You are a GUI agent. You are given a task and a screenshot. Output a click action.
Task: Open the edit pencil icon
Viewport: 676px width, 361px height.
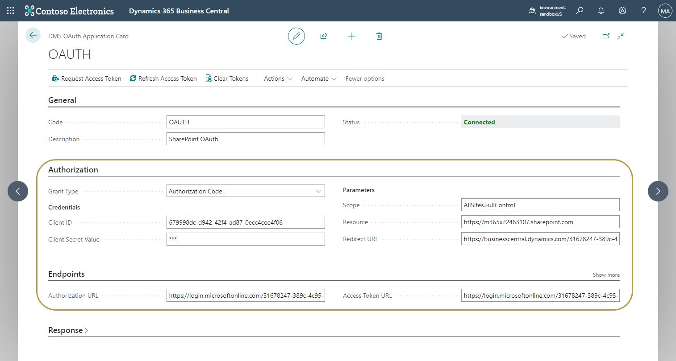pos(296,36)
